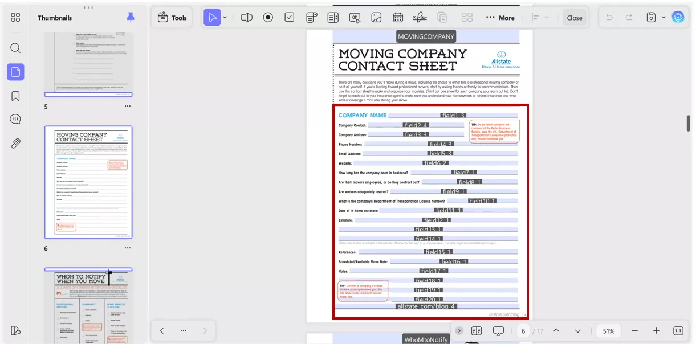Select the dropdown combo box form tool

311,18
